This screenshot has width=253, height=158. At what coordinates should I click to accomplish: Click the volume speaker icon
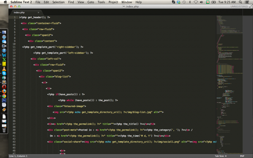click(x=202, y=2)
